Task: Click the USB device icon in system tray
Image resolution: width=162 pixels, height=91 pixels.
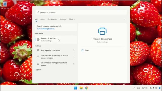Action: pyautogui.click(x=153, y=88)
